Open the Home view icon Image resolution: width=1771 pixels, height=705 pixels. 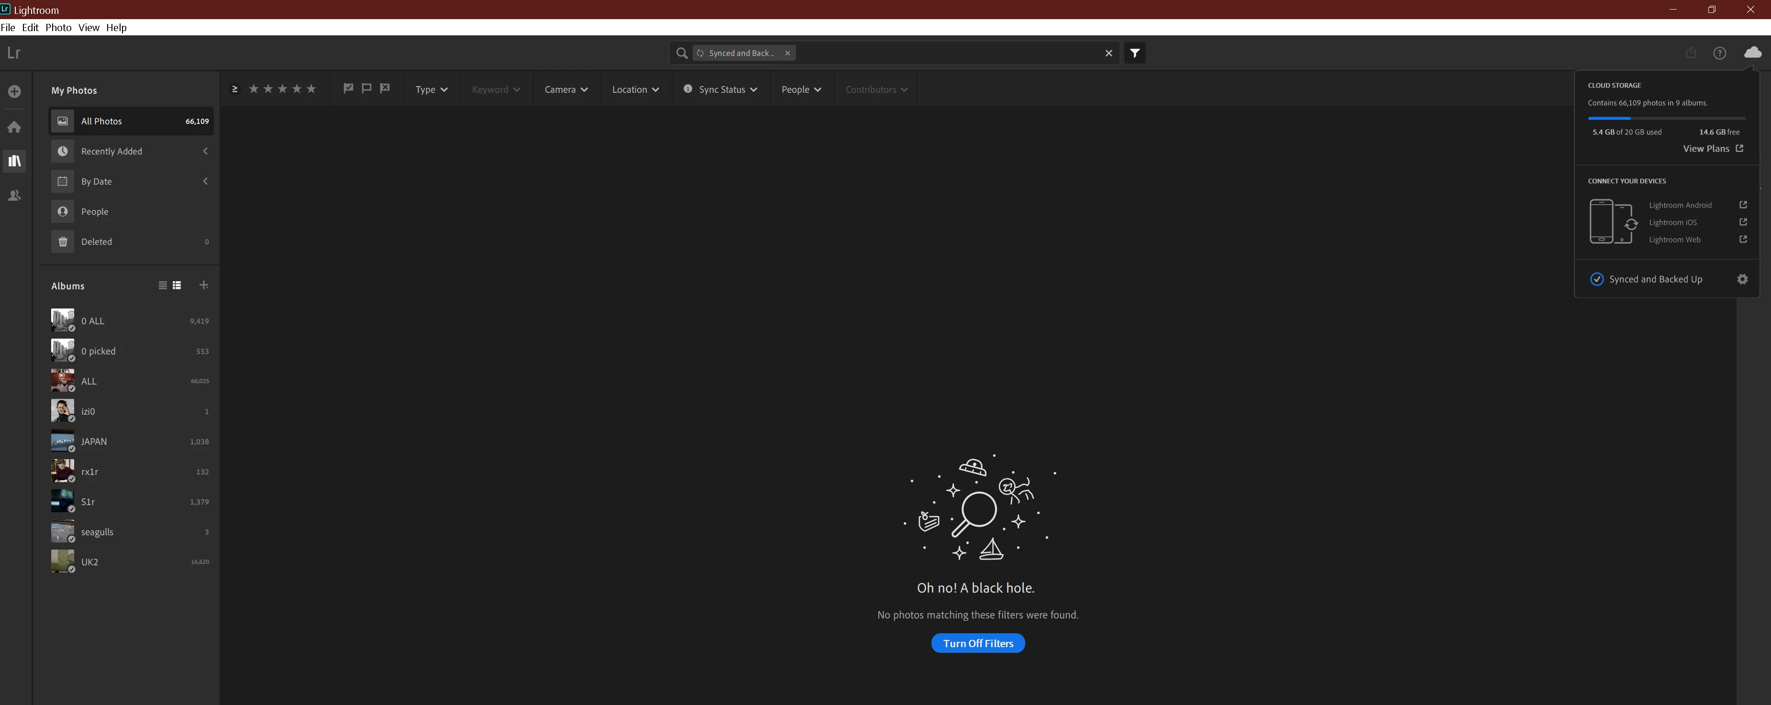tap(14, 127)
